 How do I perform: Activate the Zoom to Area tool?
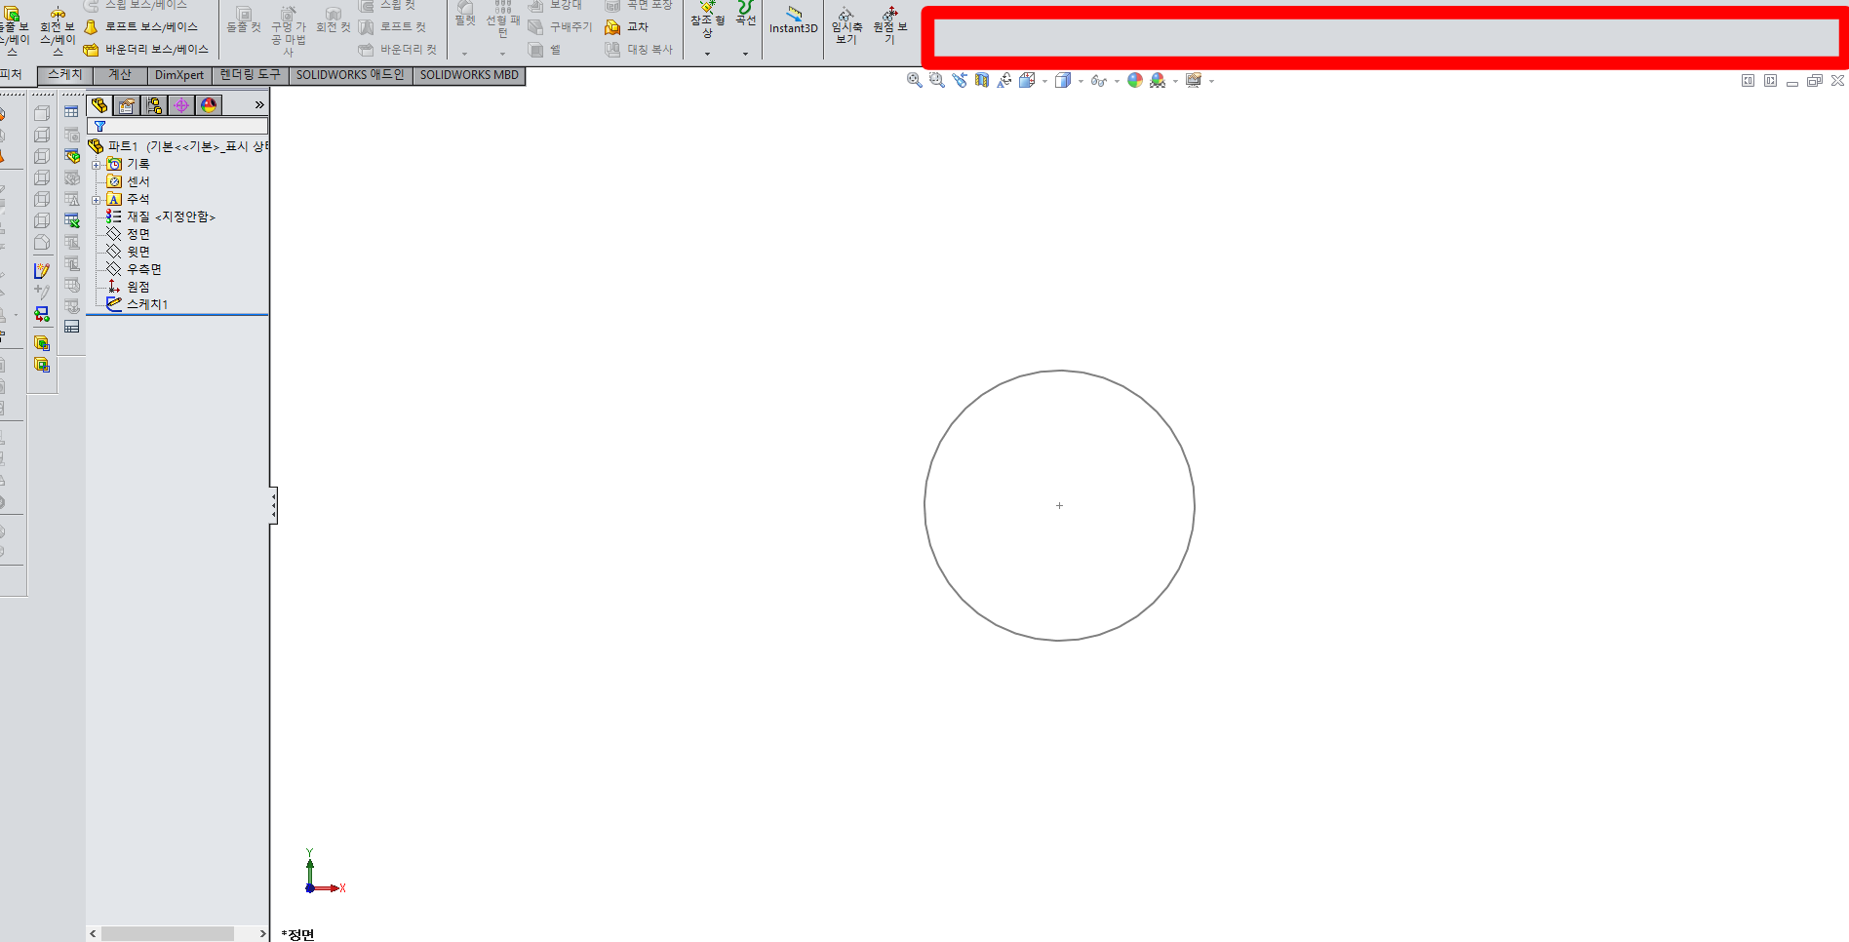(937, 81)
